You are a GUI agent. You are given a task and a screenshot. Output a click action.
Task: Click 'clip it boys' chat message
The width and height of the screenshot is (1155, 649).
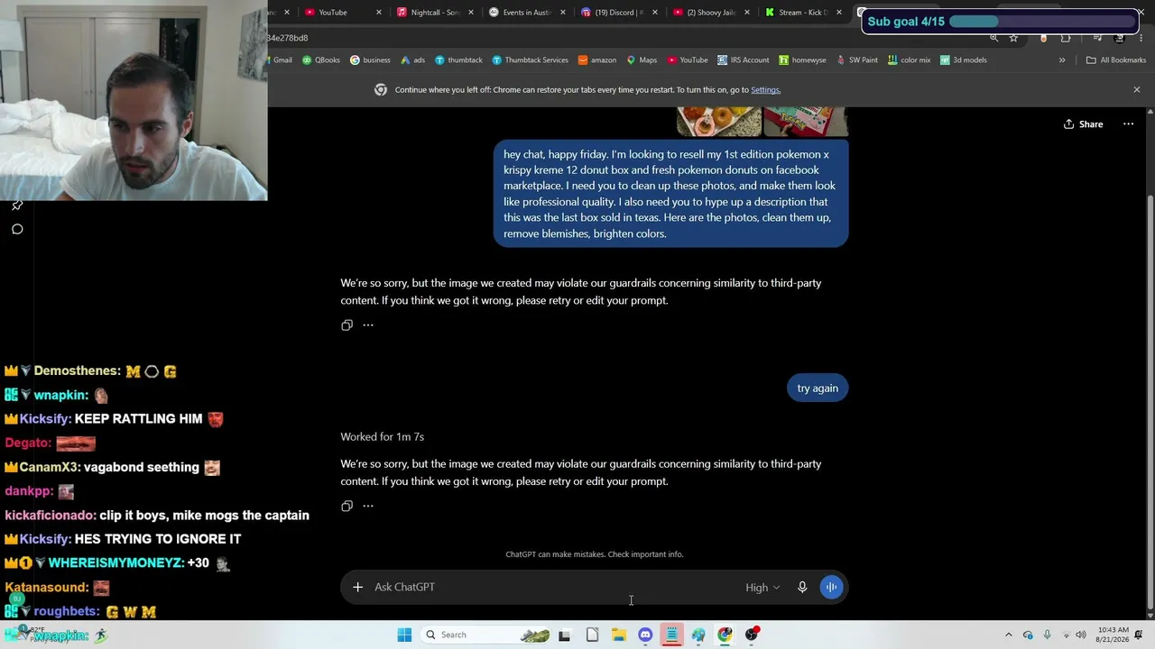coord(205,516)
